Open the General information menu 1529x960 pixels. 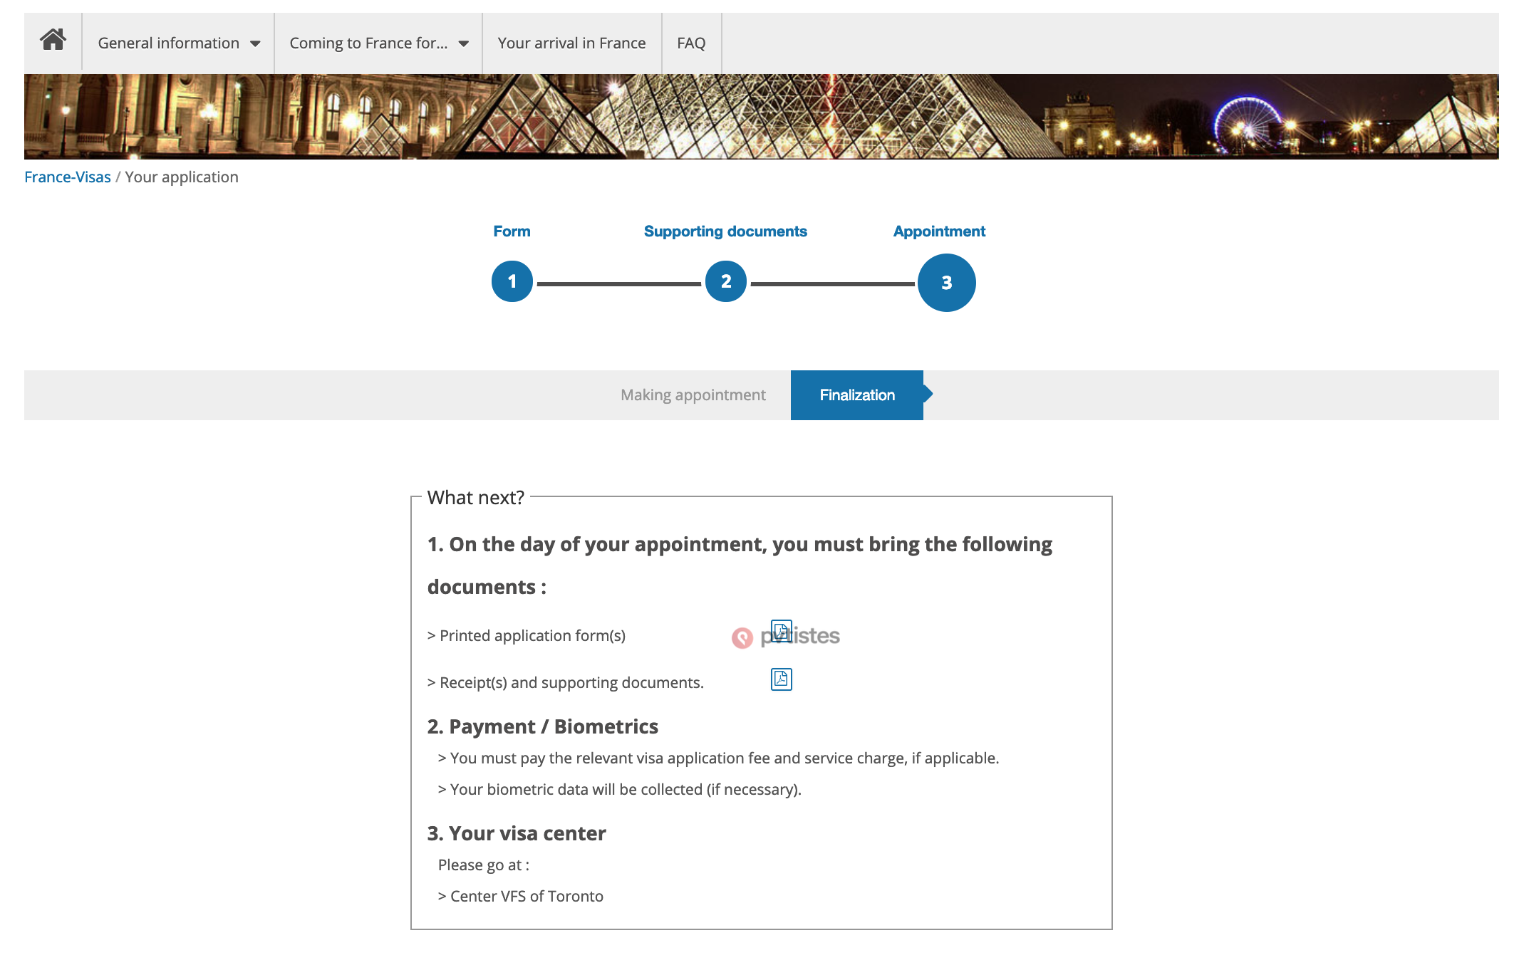coord(169,43)
